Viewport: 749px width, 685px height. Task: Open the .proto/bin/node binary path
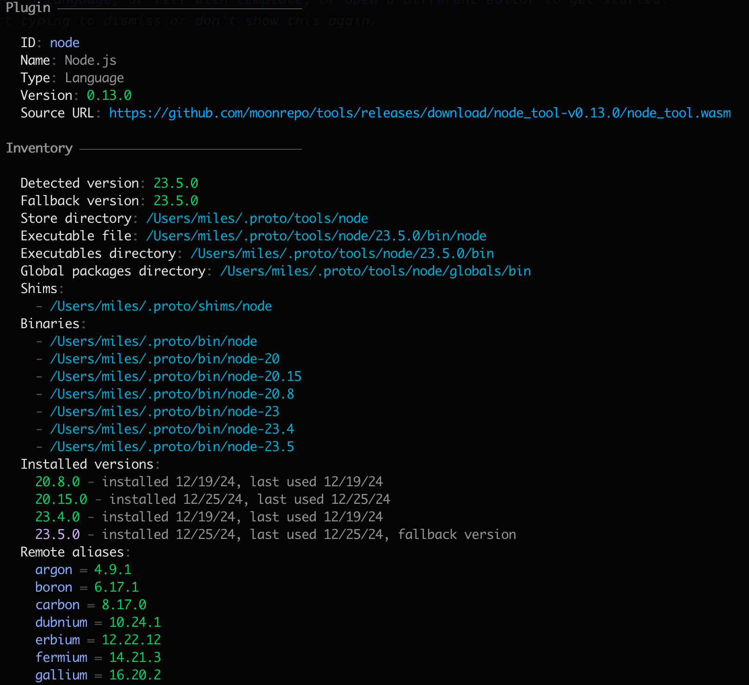153,342
